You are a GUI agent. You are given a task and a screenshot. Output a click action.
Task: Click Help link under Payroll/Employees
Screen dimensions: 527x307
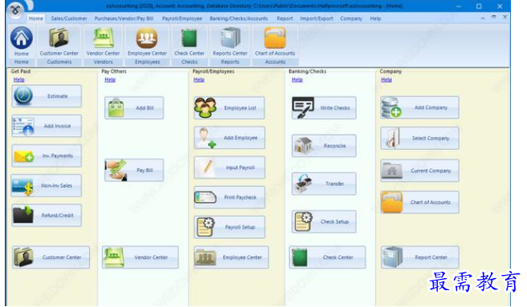(x=198, y=79)
